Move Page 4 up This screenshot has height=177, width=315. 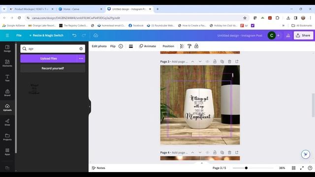point(192,152)
